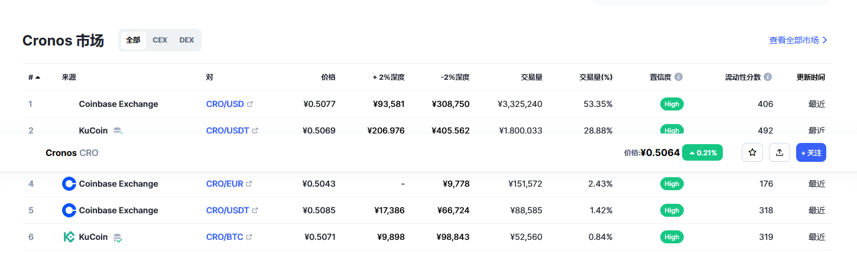This screenshot has width=857, height=254.
Task: Click High badge in CRO/BTC row
Action: [x=672, y=237]
